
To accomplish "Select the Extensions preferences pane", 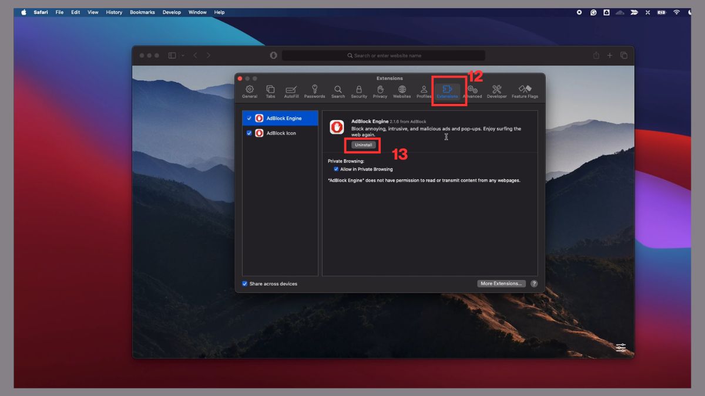I will [447, 92].
